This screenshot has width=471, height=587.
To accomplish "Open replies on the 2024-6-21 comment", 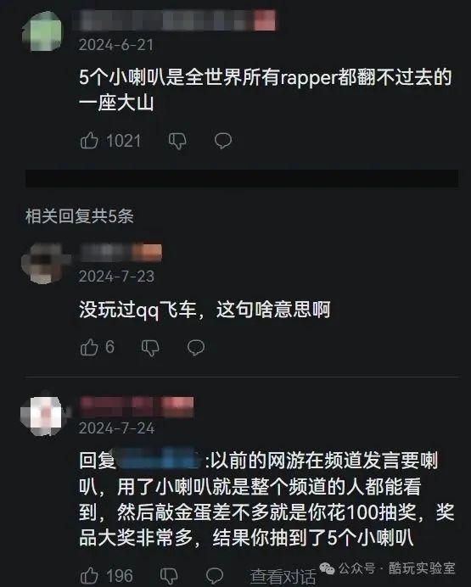I will pyautogui.click(x=223, y=141).
